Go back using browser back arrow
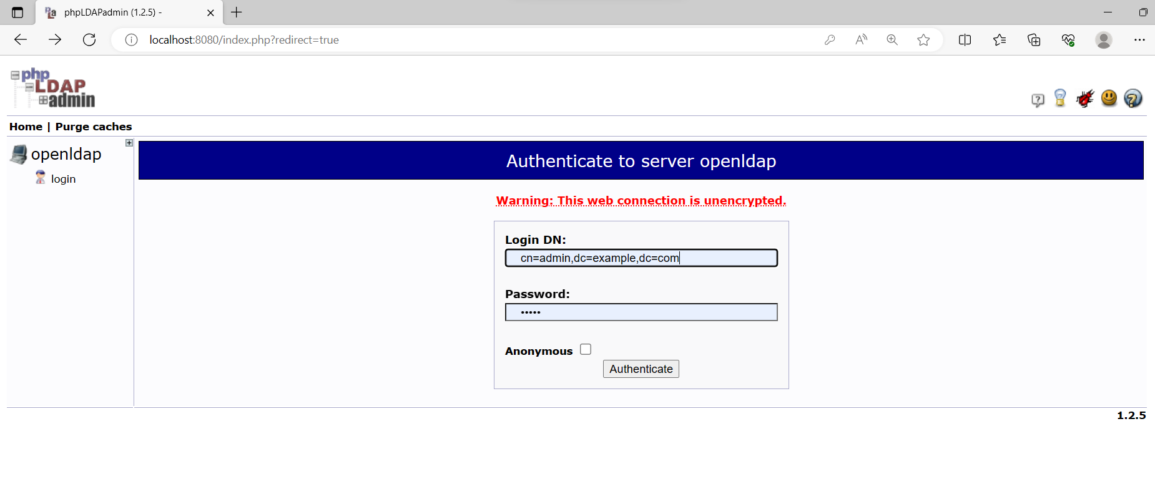1155x497 pixels. tap(21, 40)
